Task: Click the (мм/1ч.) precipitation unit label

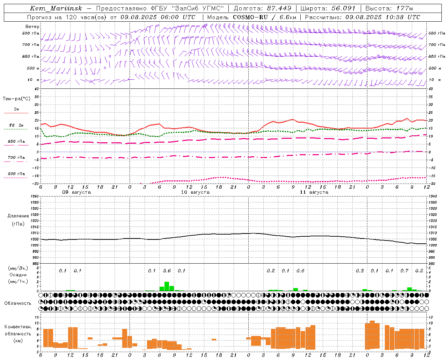Action: point(18,281)
